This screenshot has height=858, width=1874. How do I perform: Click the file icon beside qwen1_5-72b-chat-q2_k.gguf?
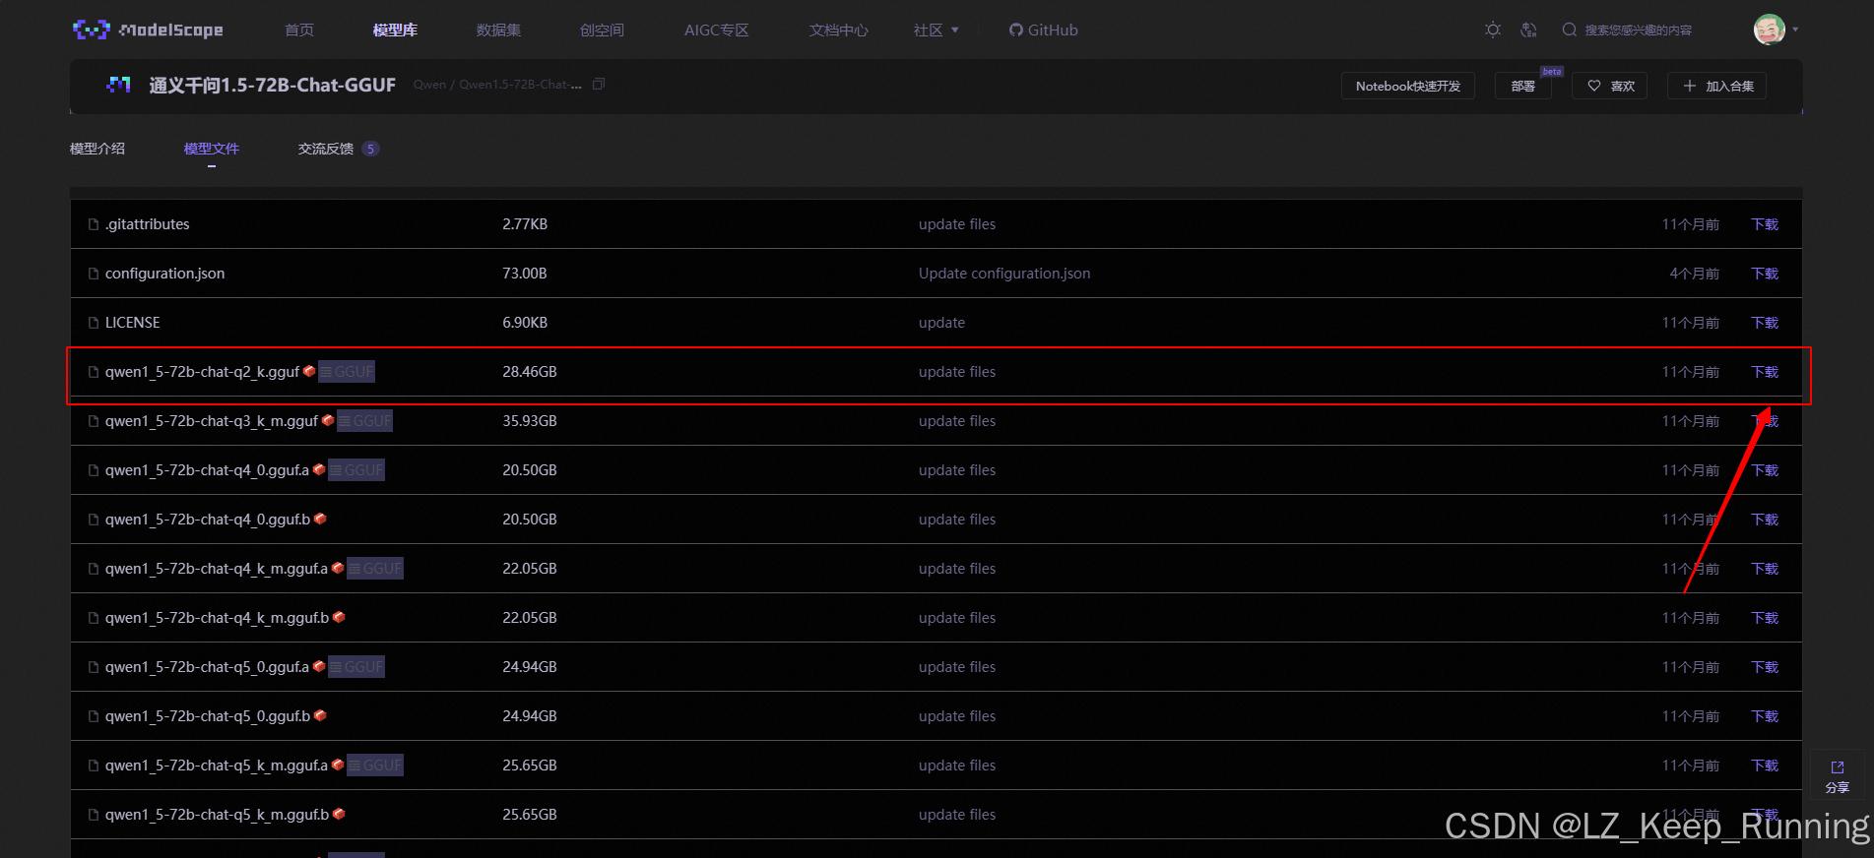[94, 372]
